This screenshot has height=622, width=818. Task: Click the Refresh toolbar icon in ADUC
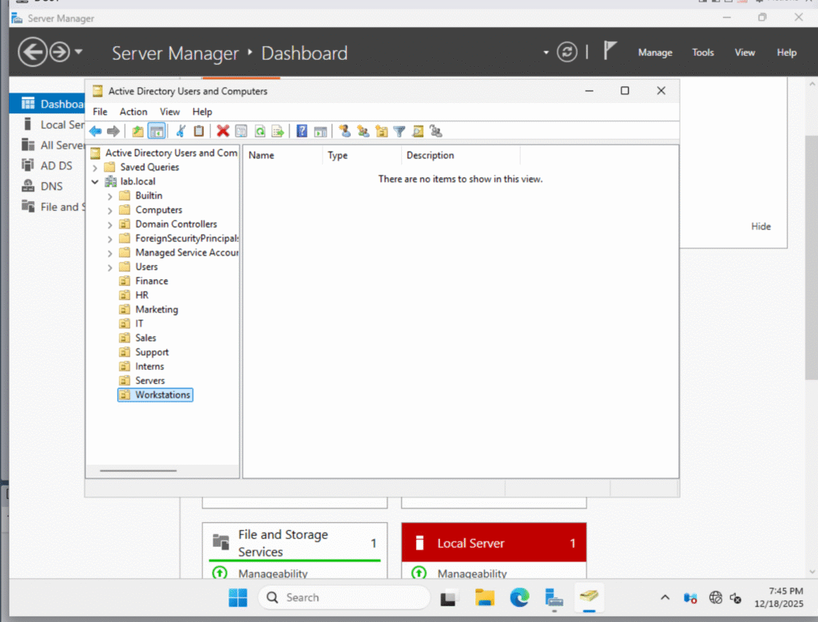[260, 132]
